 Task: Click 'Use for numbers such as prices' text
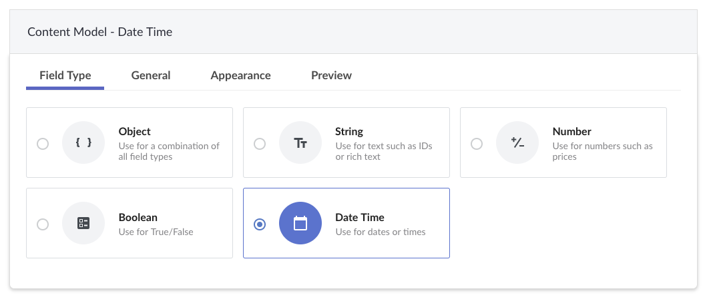tap(602, 152)
